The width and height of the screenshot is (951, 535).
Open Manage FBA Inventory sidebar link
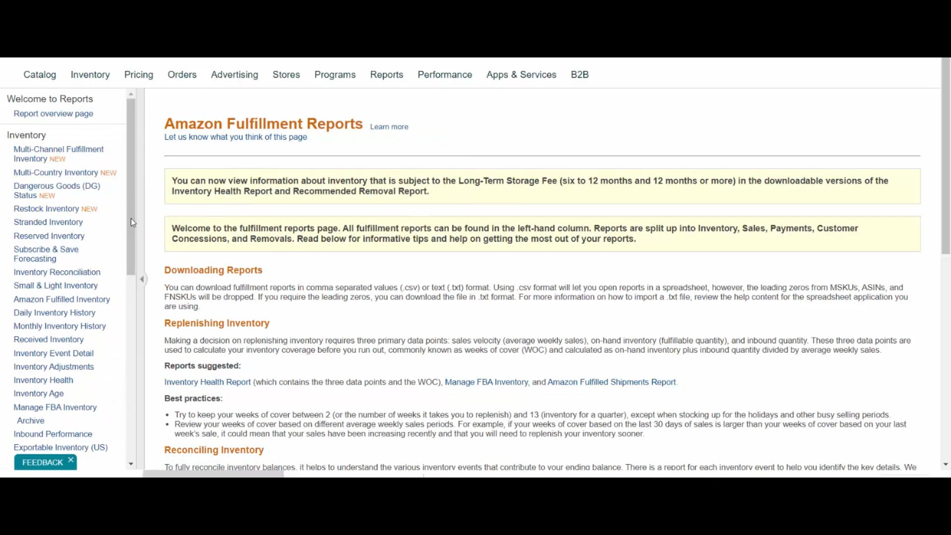[55, 408]
